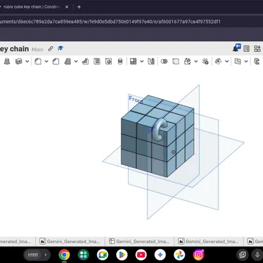
Task: Focus the browser address bar URL
Action: tap(110, 22)
